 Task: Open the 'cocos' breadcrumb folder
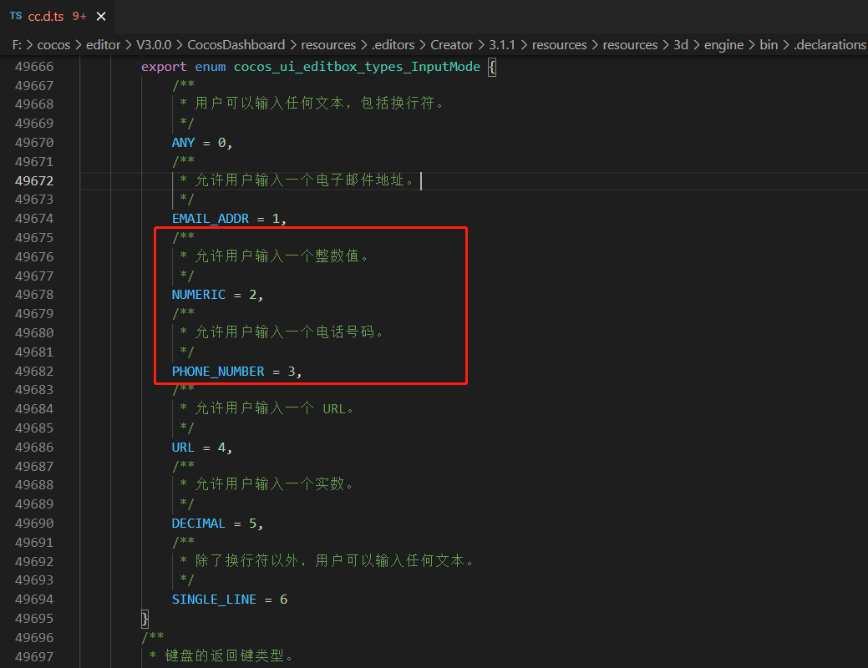pos(53,45)
